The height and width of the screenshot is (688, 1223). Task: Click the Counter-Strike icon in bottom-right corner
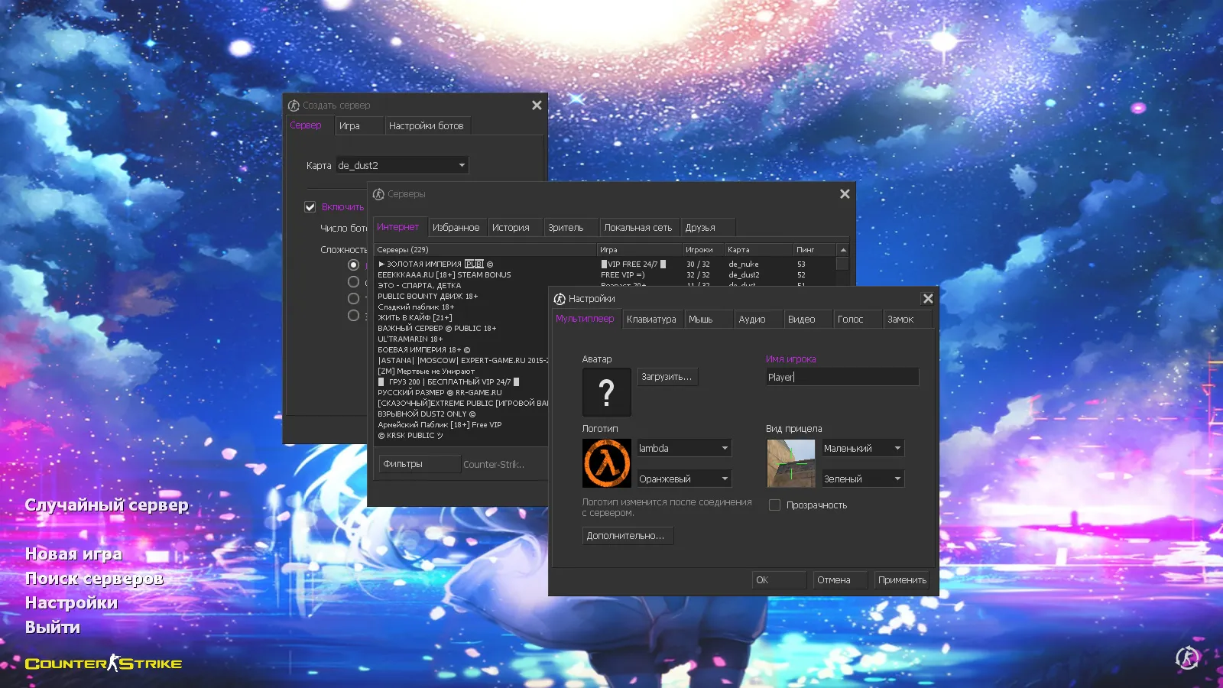pyautogui.click(x=1187, y=657)
